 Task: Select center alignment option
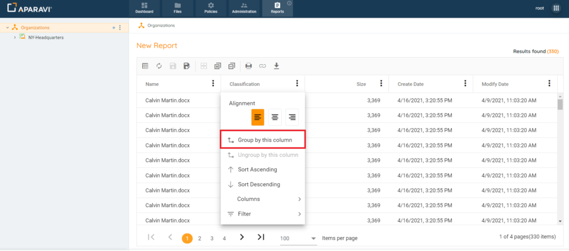[x=275, y=117]
